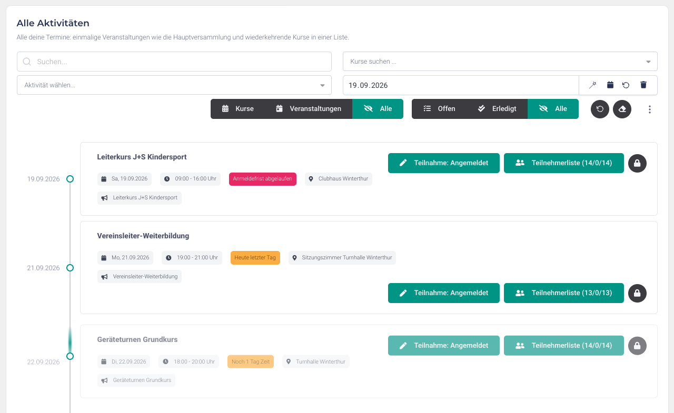Select Alle next to Veranstaltungen filter
Screen dimensions: 674x413
click(x=378, y=109)
